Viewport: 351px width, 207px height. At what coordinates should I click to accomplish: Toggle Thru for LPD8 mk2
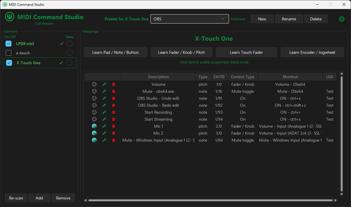pos(69,44)
